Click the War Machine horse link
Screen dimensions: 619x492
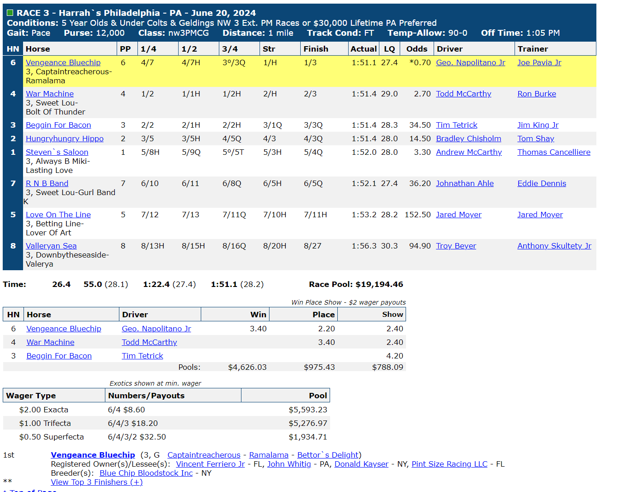pos(50,94)
